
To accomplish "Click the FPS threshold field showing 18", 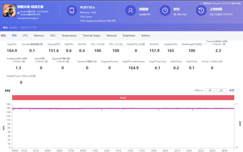I will pos(210,90).
